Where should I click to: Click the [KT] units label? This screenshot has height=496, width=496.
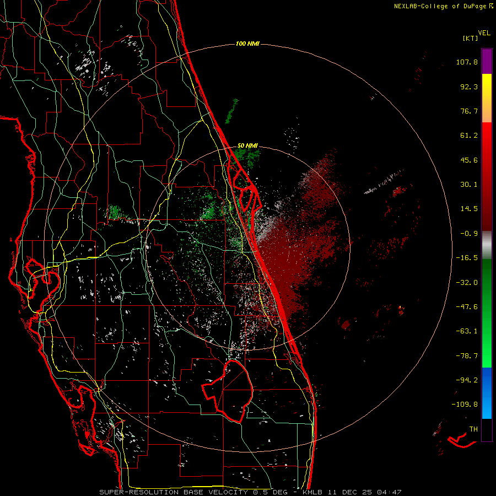470,38
